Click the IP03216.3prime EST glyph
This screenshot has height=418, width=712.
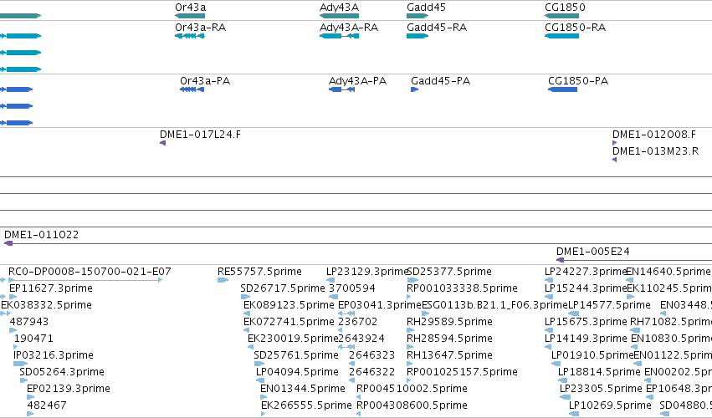pyautogui.click(x=20, y=364)
